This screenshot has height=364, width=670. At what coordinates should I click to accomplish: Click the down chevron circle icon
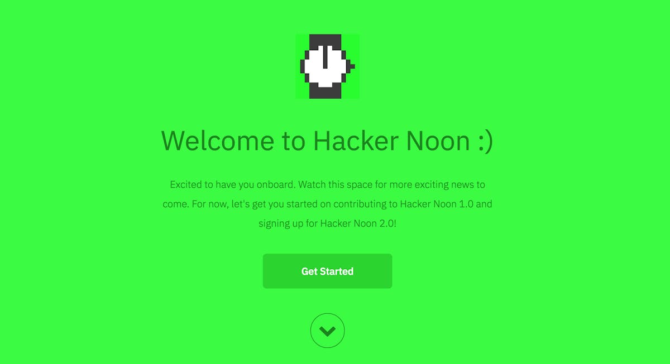(328, 331)
